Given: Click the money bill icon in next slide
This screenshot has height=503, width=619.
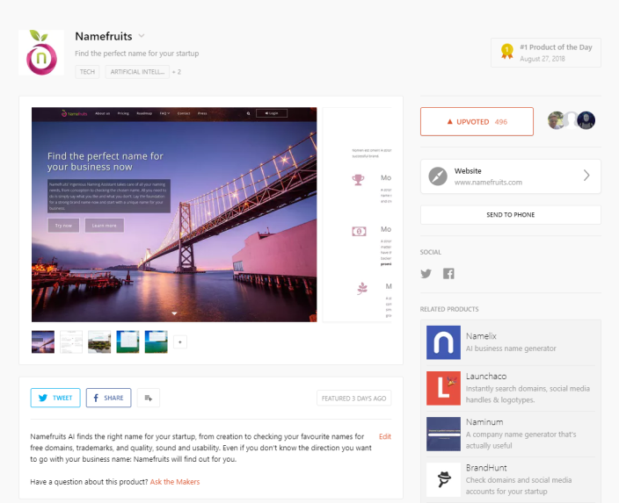Looking at the screenshot, I should point(359,232).
